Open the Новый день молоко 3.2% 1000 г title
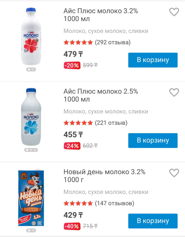The width and height of the screenshot is (185, 237). point(104,176)
